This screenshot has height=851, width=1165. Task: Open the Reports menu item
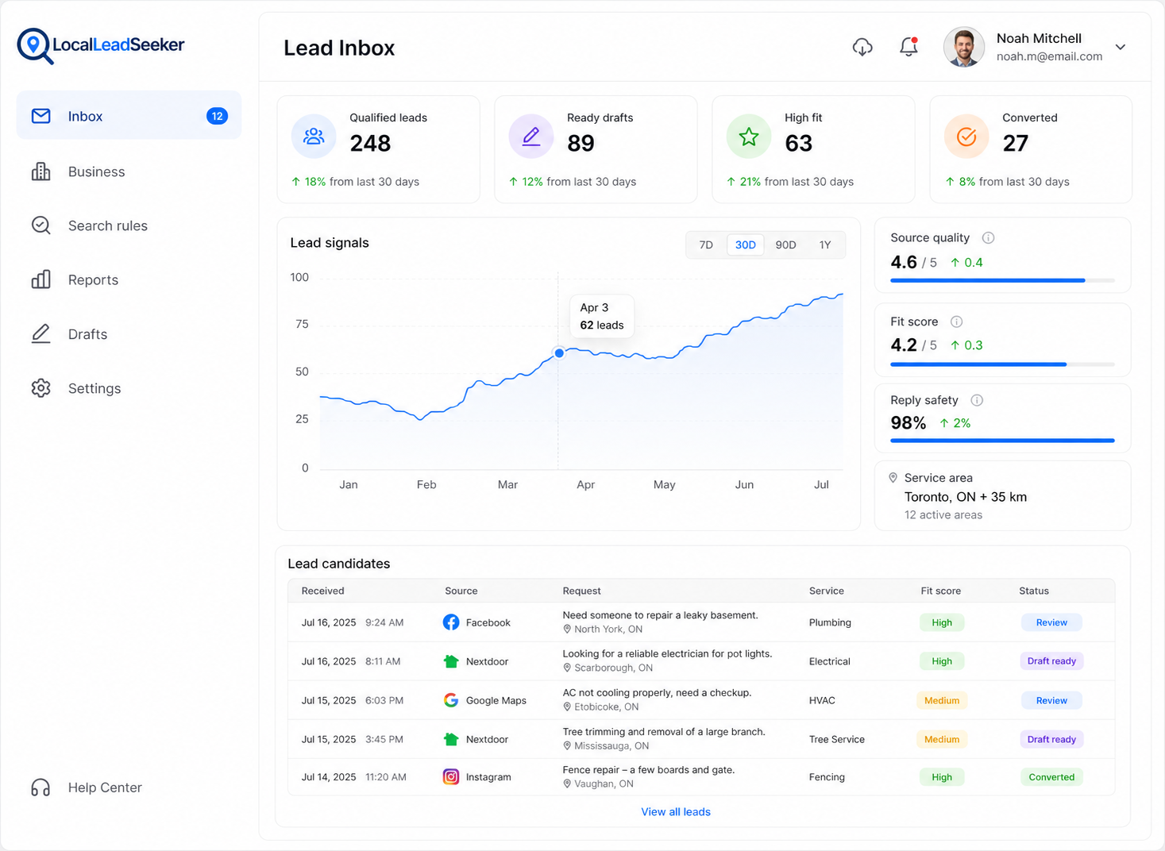[129, 279]
